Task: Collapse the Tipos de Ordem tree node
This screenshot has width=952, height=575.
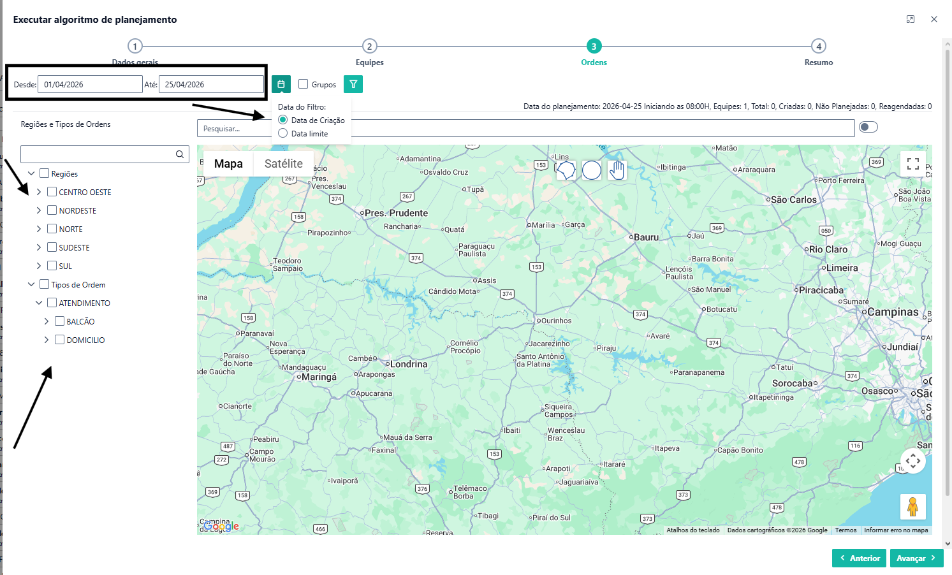Action: tap(31, 284)
